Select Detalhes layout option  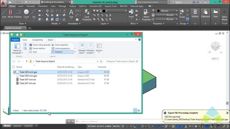click(x=62, y=52)
